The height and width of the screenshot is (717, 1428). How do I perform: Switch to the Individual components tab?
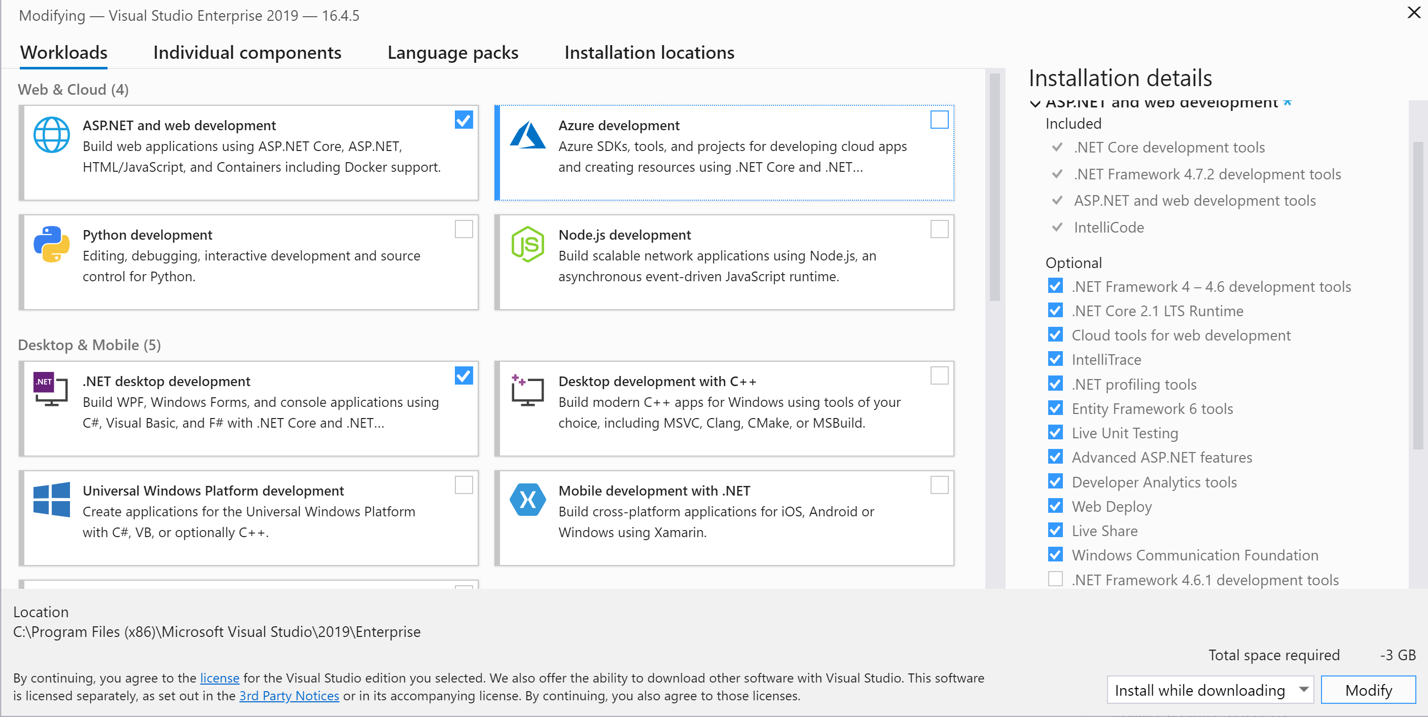[246, 53]
